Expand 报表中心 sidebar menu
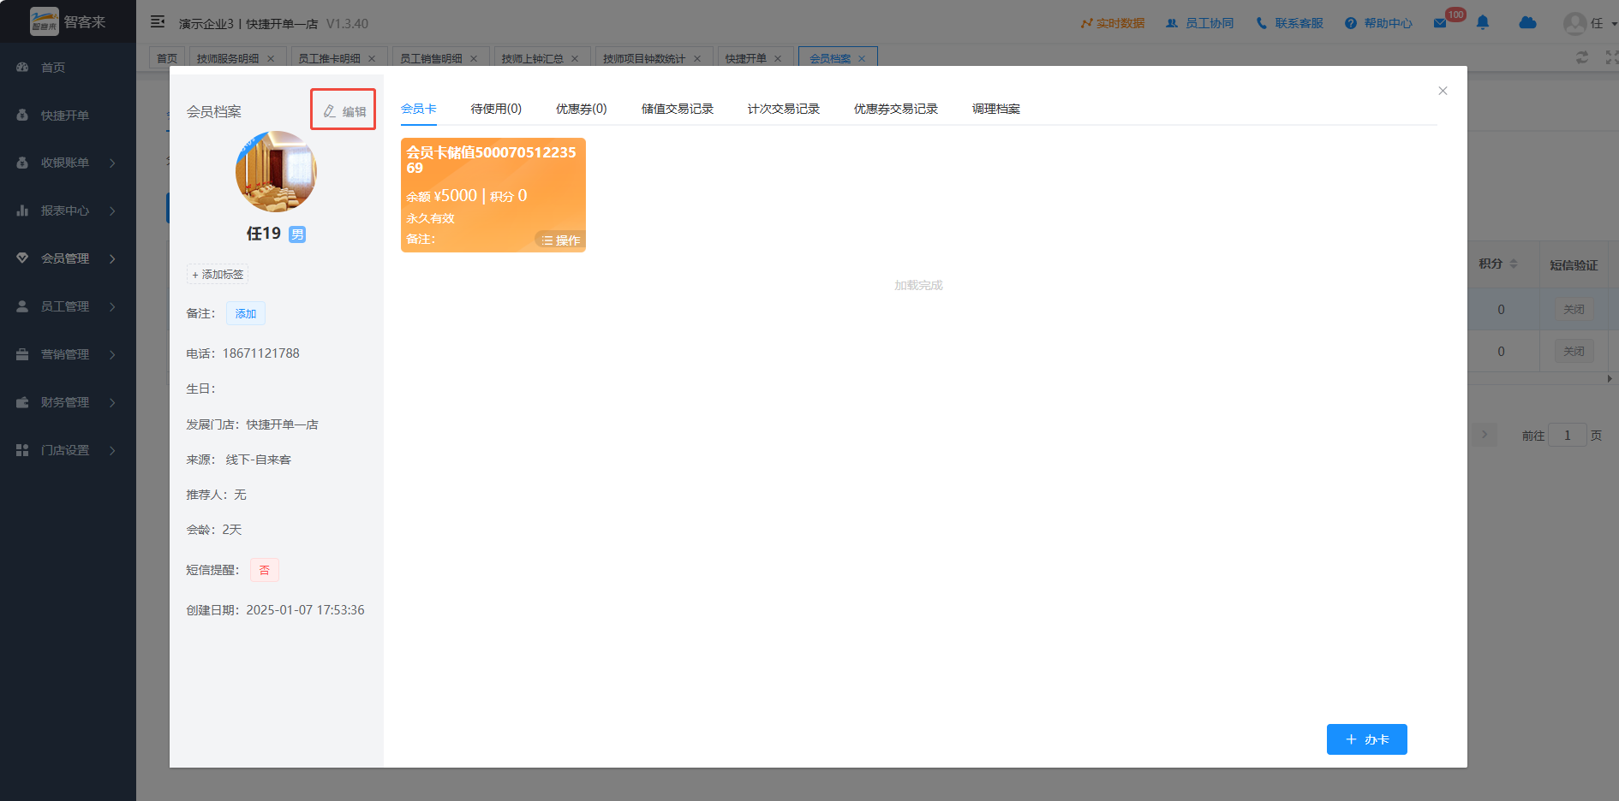The width and height of the screenshot is (1619, 801). click(68, 211)
